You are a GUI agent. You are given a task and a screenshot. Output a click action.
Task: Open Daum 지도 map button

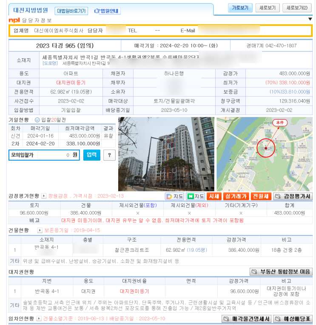(x=174, y=196)
